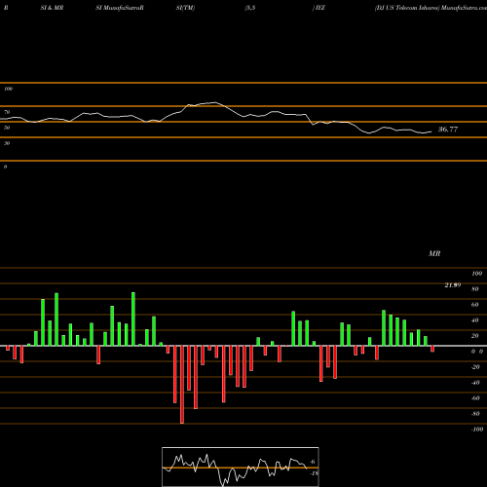Click the -18 value in mini chart
487x487 pixels.
tap(315, 473)
